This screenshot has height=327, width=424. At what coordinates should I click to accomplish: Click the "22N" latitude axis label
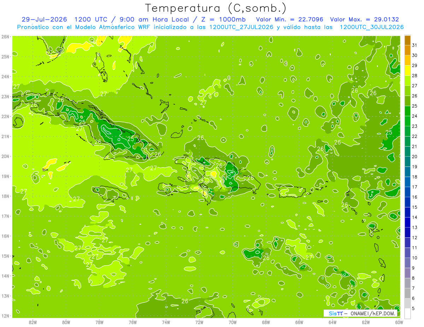[x=5, y=116]
